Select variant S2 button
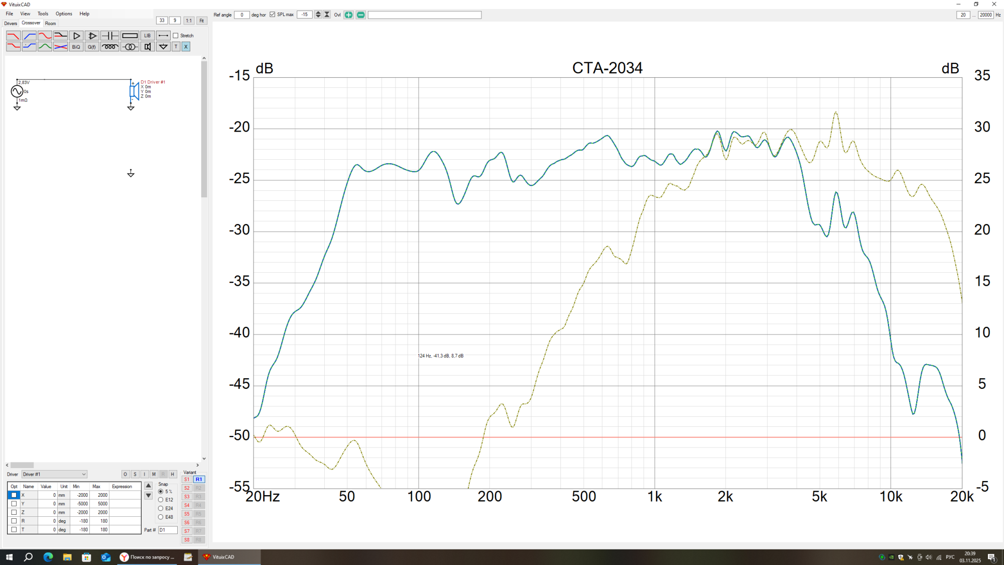This screenshot has height=565, width=1004. click(187, 488)
